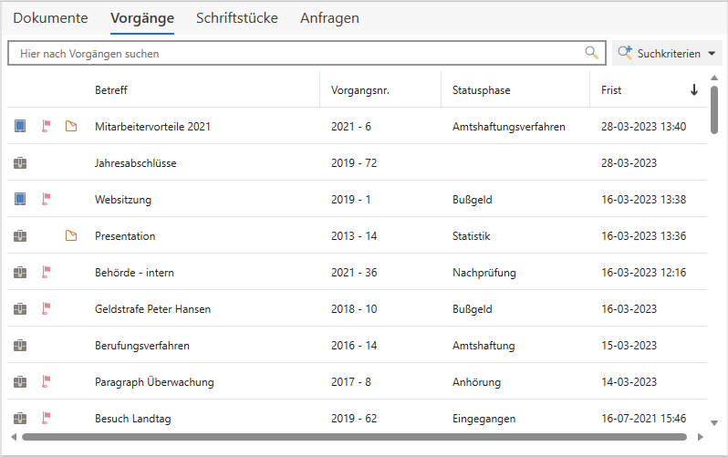Sort by the Vorgangsnr. column header
Image resolution: width=728 pixels, height=457 pixels.
pyautogui.click(x=360, y=90)
